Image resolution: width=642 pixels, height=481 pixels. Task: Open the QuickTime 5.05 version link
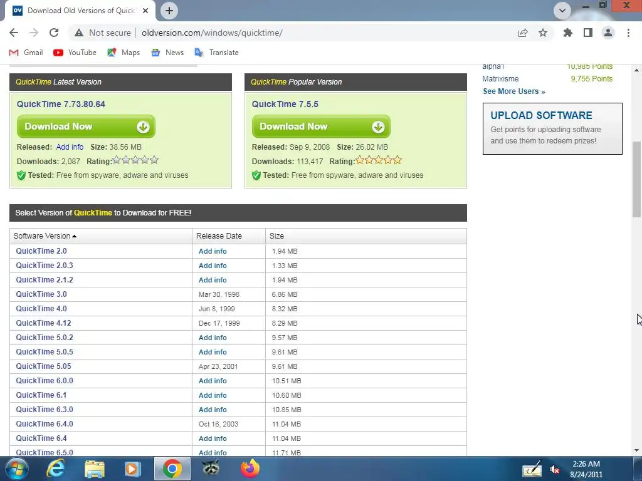click(44, 366)
